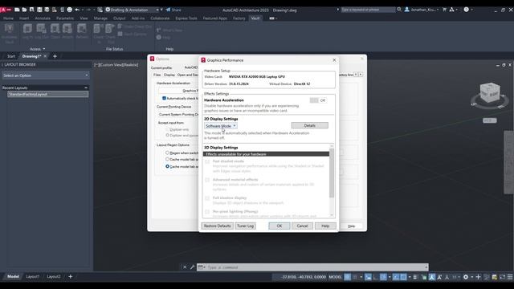Image resolution: width=514 pixels, height=289 pixels.
Task: Click OK in Graphics Performance dialog
Action: pos(279,226)
